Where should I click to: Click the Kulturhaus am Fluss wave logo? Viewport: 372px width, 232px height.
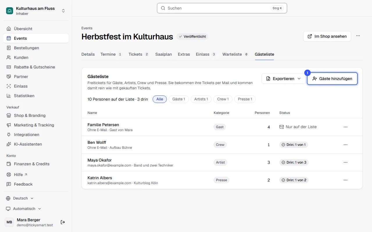coord(10,11)
